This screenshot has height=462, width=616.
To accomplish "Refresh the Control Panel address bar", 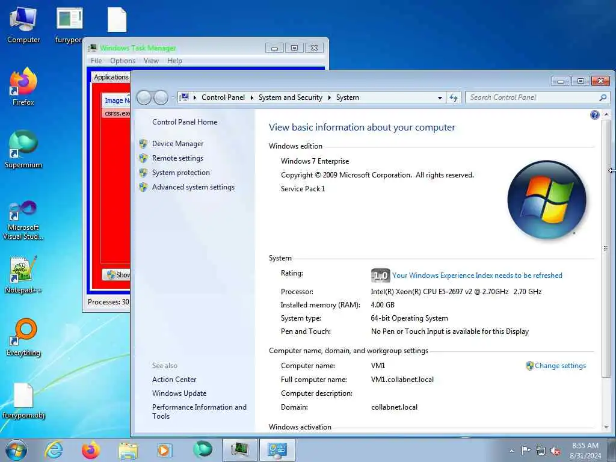I will tap(454, 97).
